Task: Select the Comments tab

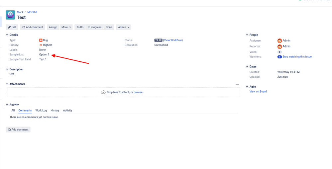Action: (x=25, y=111)
